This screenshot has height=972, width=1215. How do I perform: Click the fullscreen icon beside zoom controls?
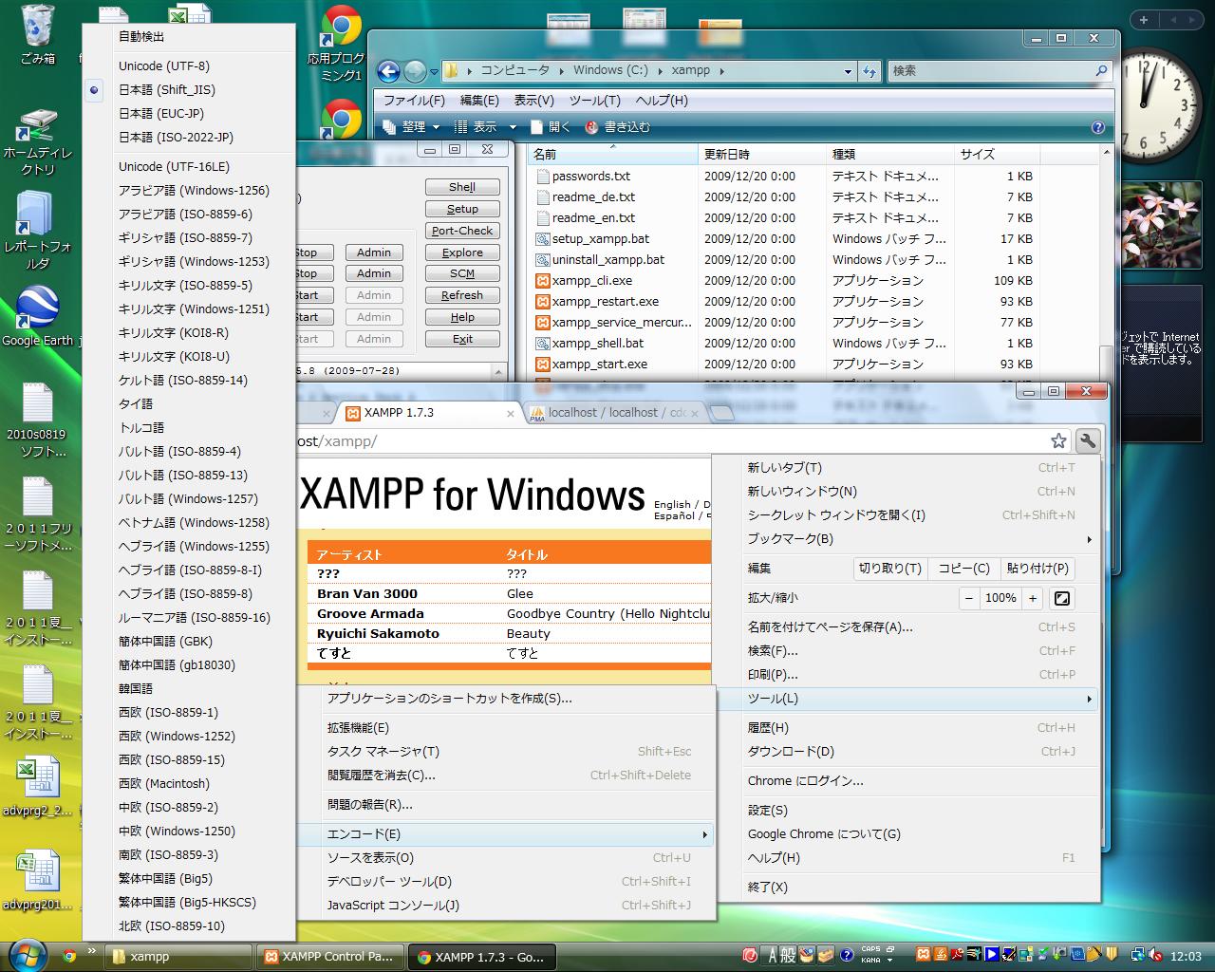tap(1062, 598)
